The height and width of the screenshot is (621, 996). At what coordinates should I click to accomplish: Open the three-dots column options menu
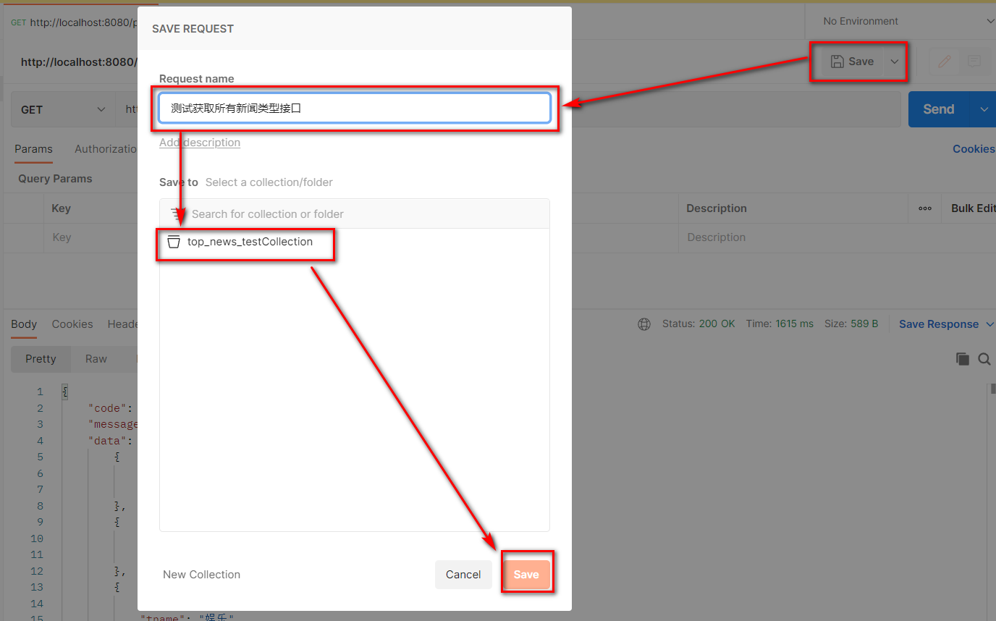[924, 208]
